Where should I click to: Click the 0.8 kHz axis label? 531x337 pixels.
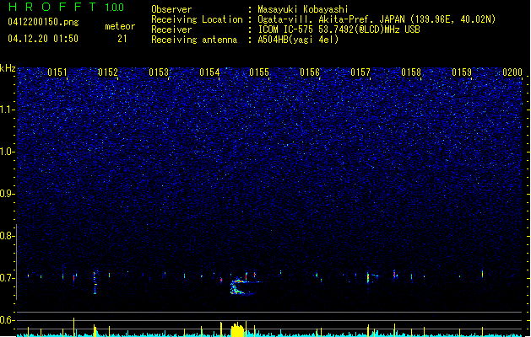7,236
